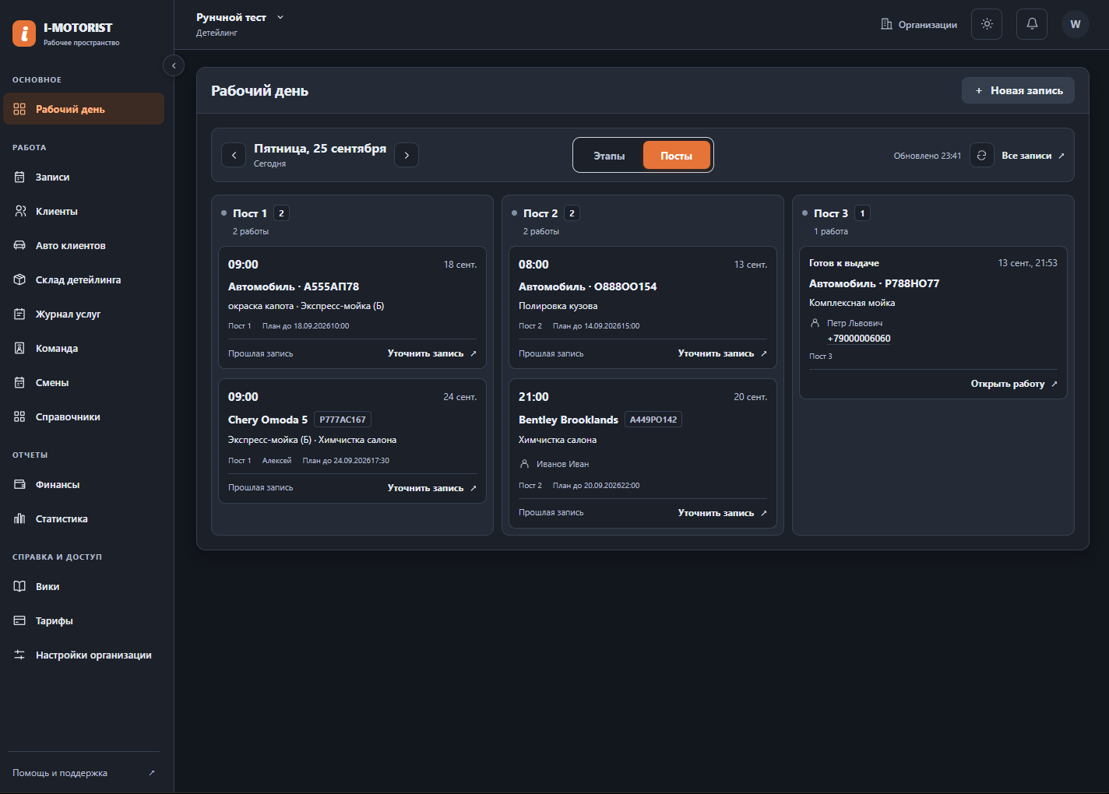Click the license plate badge Р777АС167
1109x794 pixels.
click(x=343, y=420)
